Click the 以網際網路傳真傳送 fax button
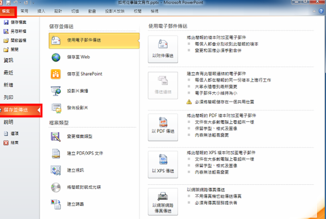Image resolution: width=326 pixels, height=219 pixels. 163,202
